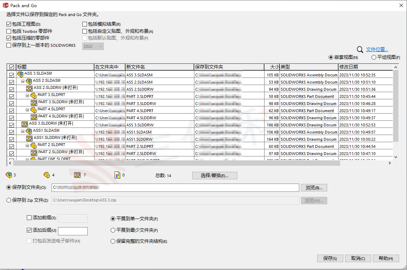Click the file list horizontal scrollbar thumb
The width and height of the screenshot is (407, 270).
click(176, 163)
